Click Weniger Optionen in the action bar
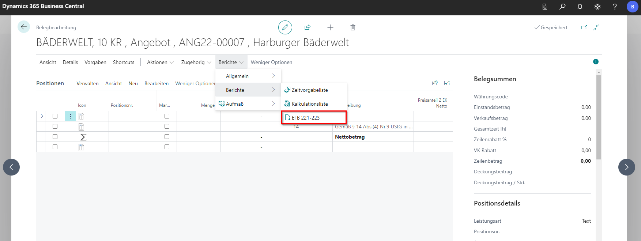This screenshot has width=641, height=241. (271, 62)
